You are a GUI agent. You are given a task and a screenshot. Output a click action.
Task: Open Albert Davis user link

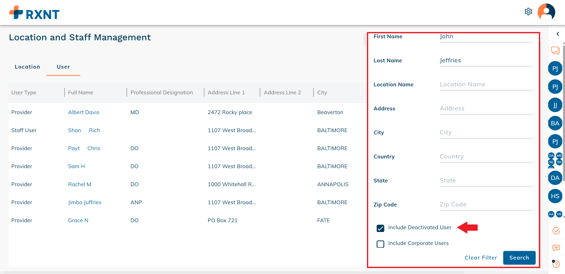(x=84, y=112)
